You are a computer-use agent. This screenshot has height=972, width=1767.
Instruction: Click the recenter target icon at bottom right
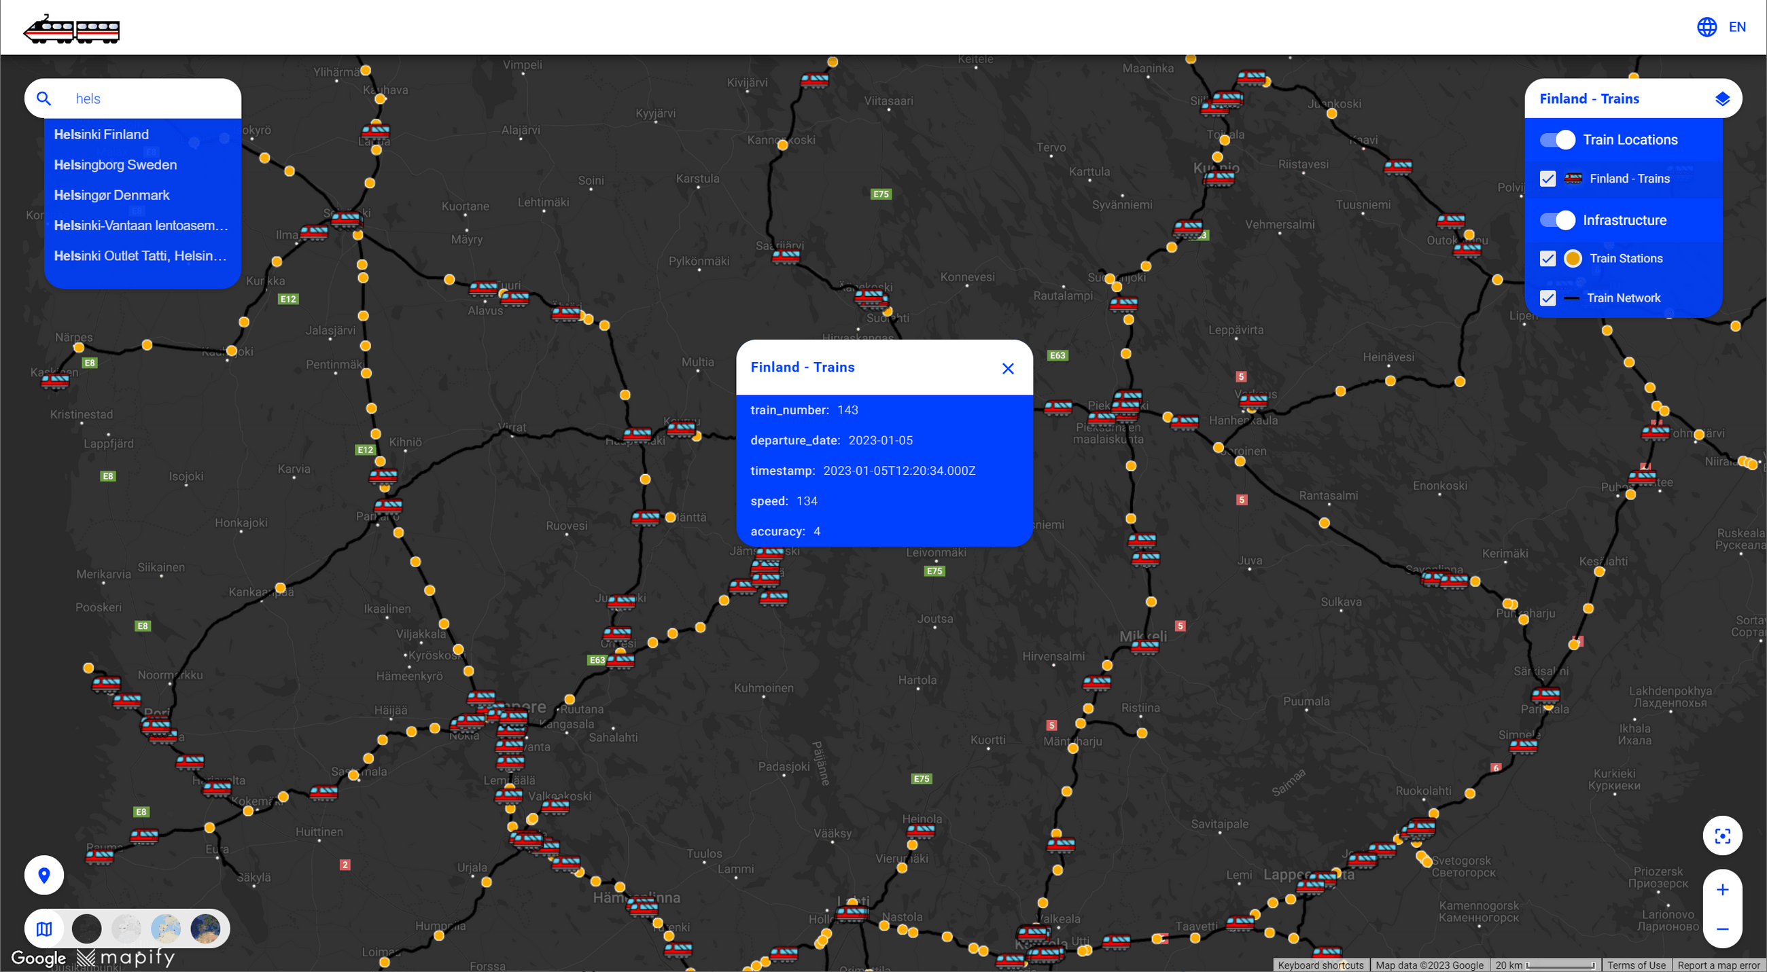[1722, 835]
